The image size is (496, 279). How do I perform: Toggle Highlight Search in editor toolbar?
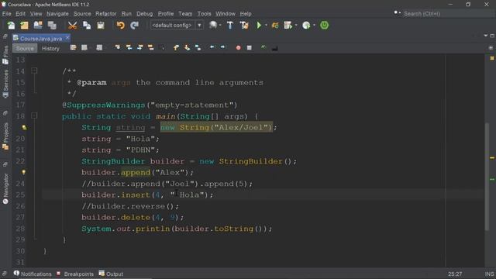point(151,47)
